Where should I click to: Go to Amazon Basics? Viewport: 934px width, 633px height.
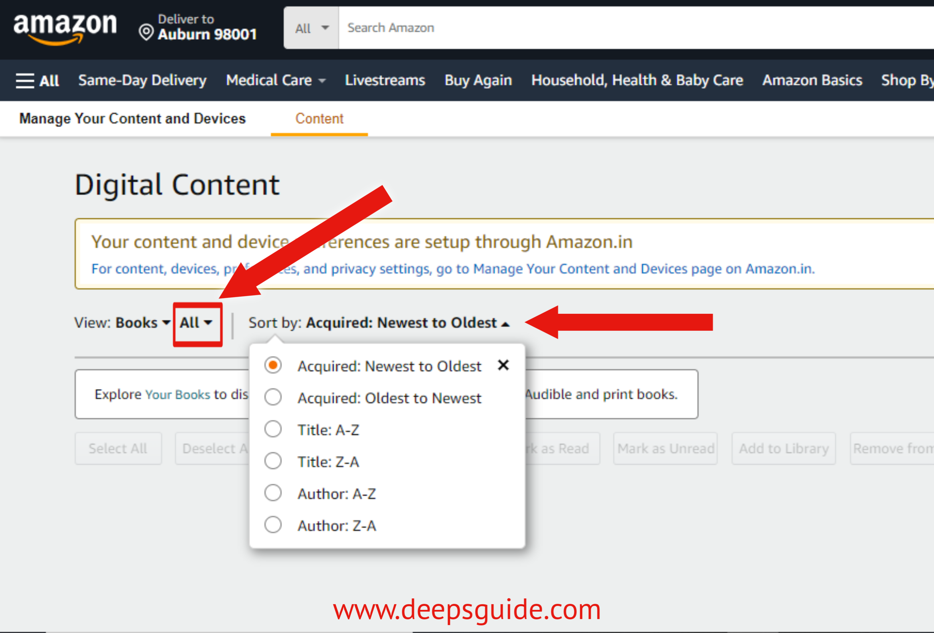coord(812,81)
